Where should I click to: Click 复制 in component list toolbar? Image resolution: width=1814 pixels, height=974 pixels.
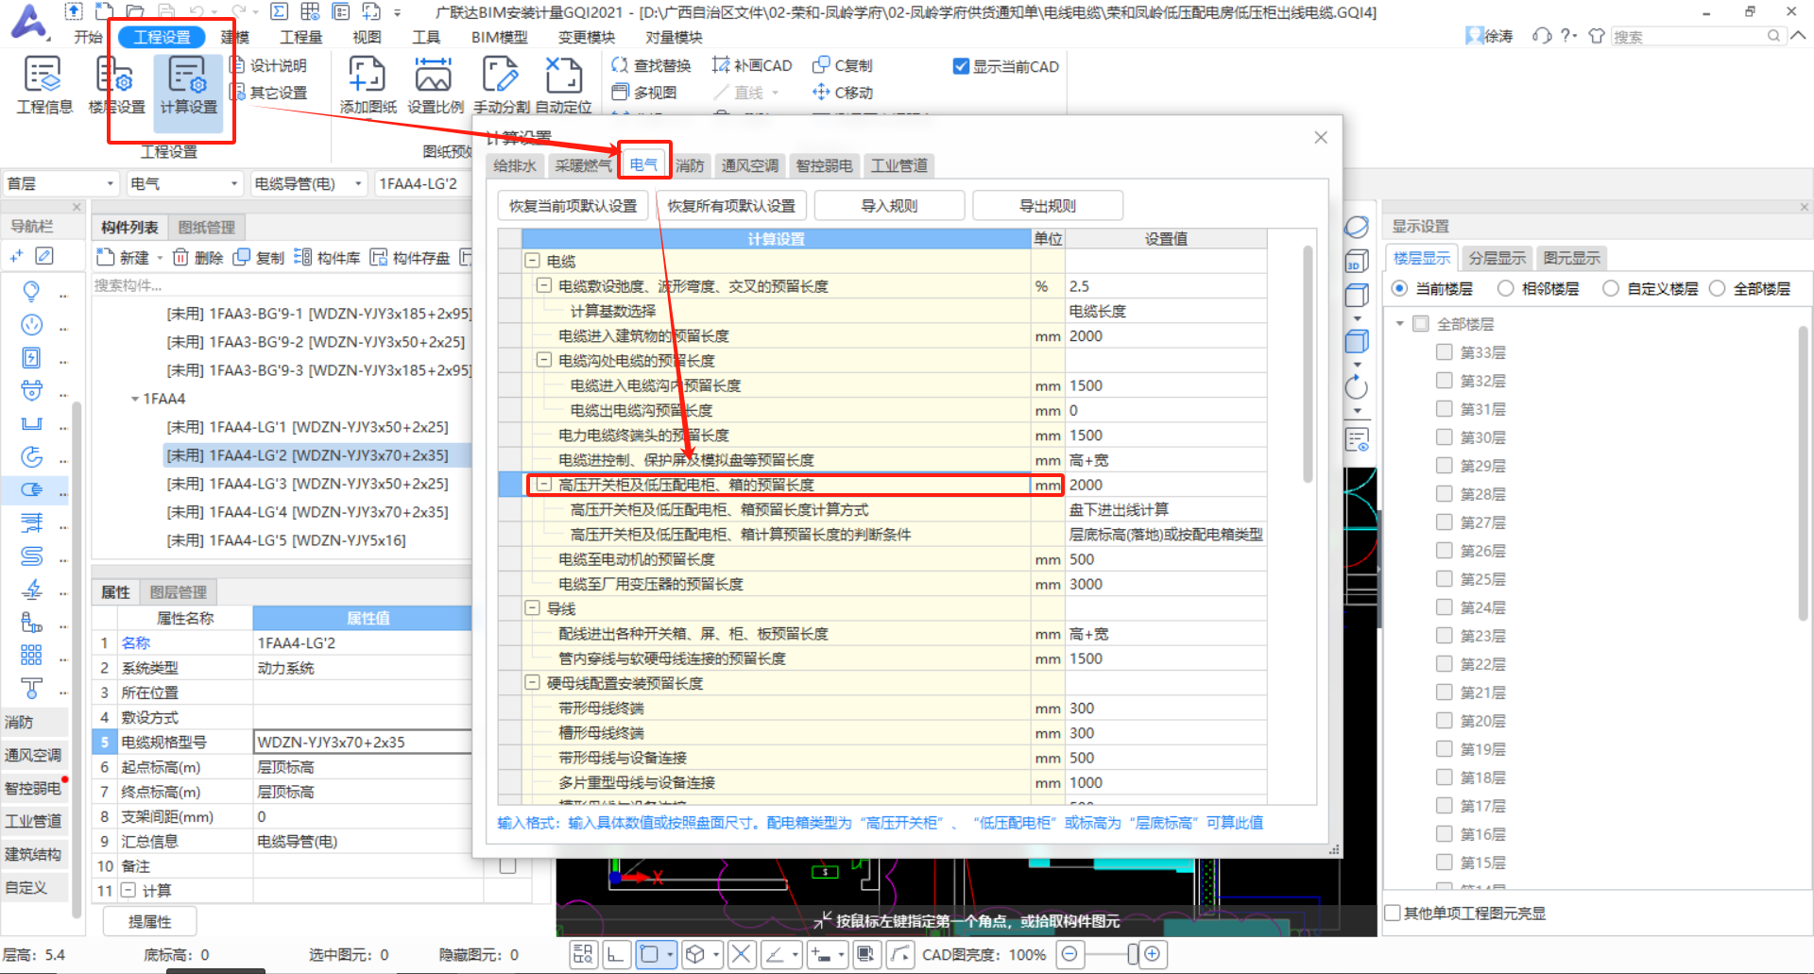[x=259, y=257]
